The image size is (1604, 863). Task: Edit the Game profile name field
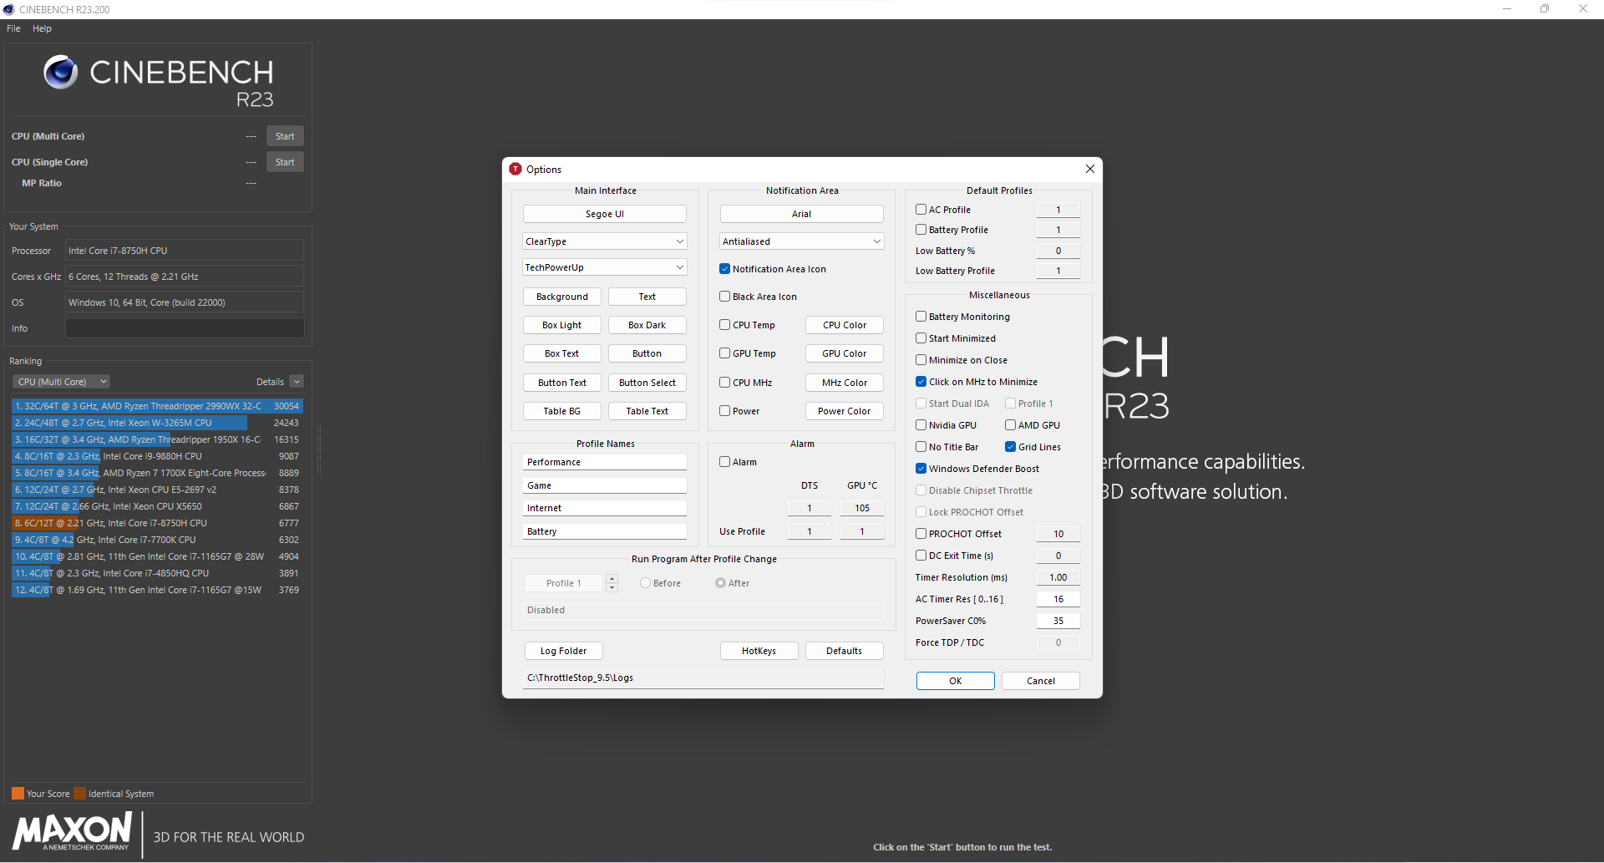pos(605,485)
